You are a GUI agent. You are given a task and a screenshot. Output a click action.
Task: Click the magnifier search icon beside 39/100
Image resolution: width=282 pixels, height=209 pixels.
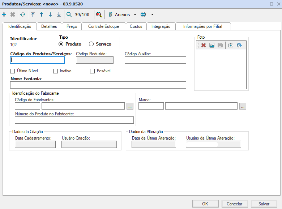tap(69, 15)
